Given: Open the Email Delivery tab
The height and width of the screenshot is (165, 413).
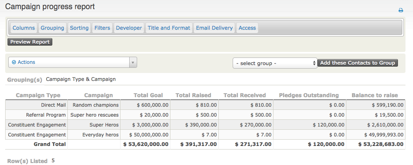Looking at the screenshot, I should 214,28.
